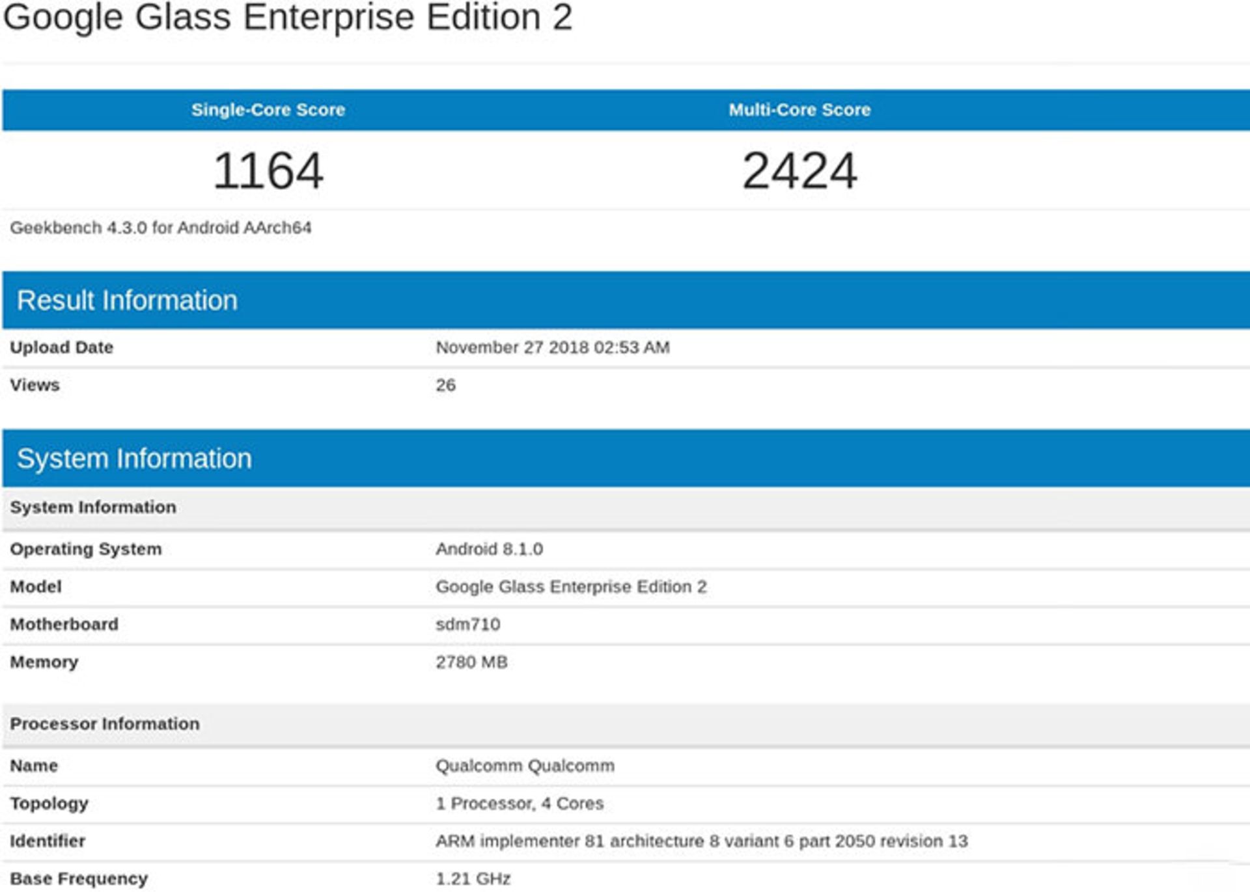Viewport: 1250px width, 892px height.
Task: Click the Memory label
Action: 44,662
